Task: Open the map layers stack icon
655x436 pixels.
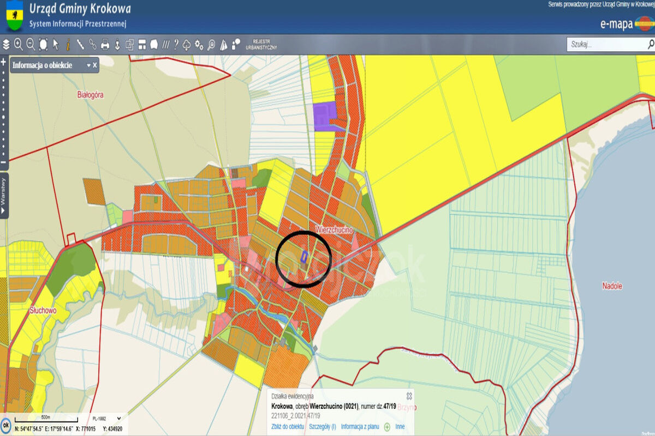Action: click(7, 44)
